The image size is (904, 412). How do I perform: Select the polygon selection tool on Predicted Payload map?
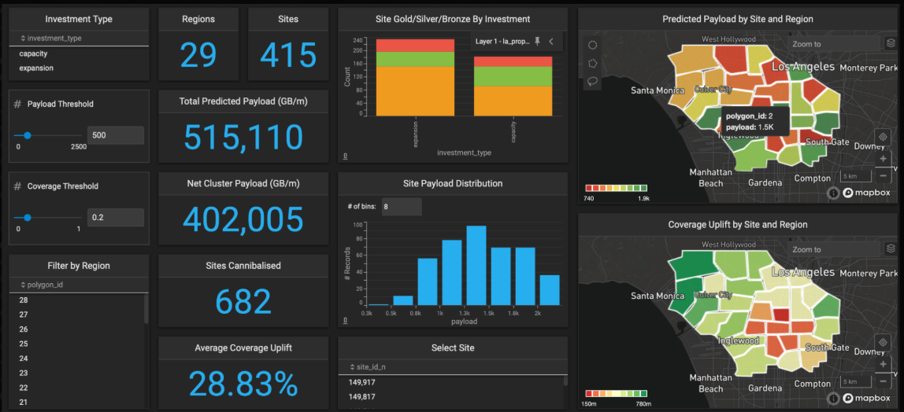(x=592, y=64)
